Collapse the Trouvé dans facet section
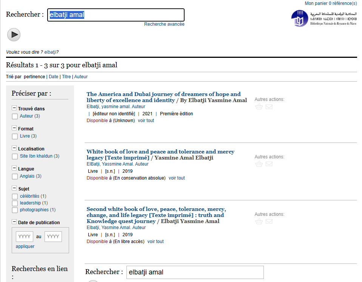The height and width of the screenshot is (282, 362). pyautogui.click(x=14, y=108)
